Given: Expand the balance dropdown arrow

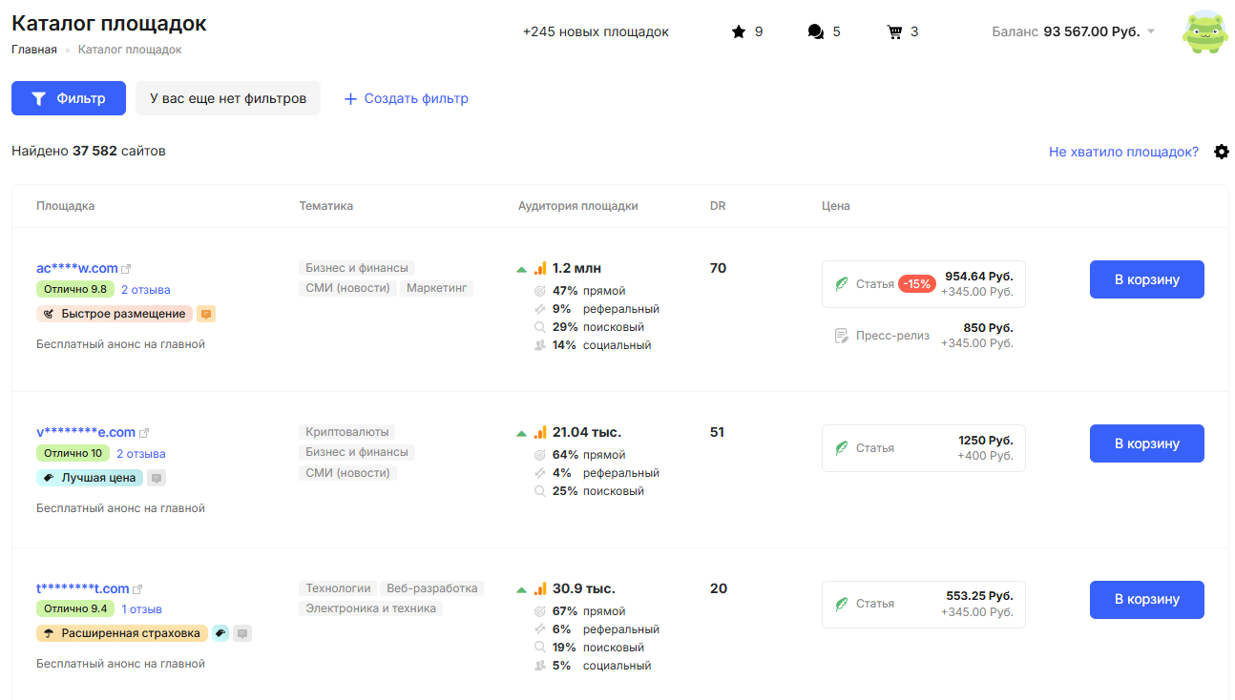Looking at the screenshot, I should (x=1150, y=31).
